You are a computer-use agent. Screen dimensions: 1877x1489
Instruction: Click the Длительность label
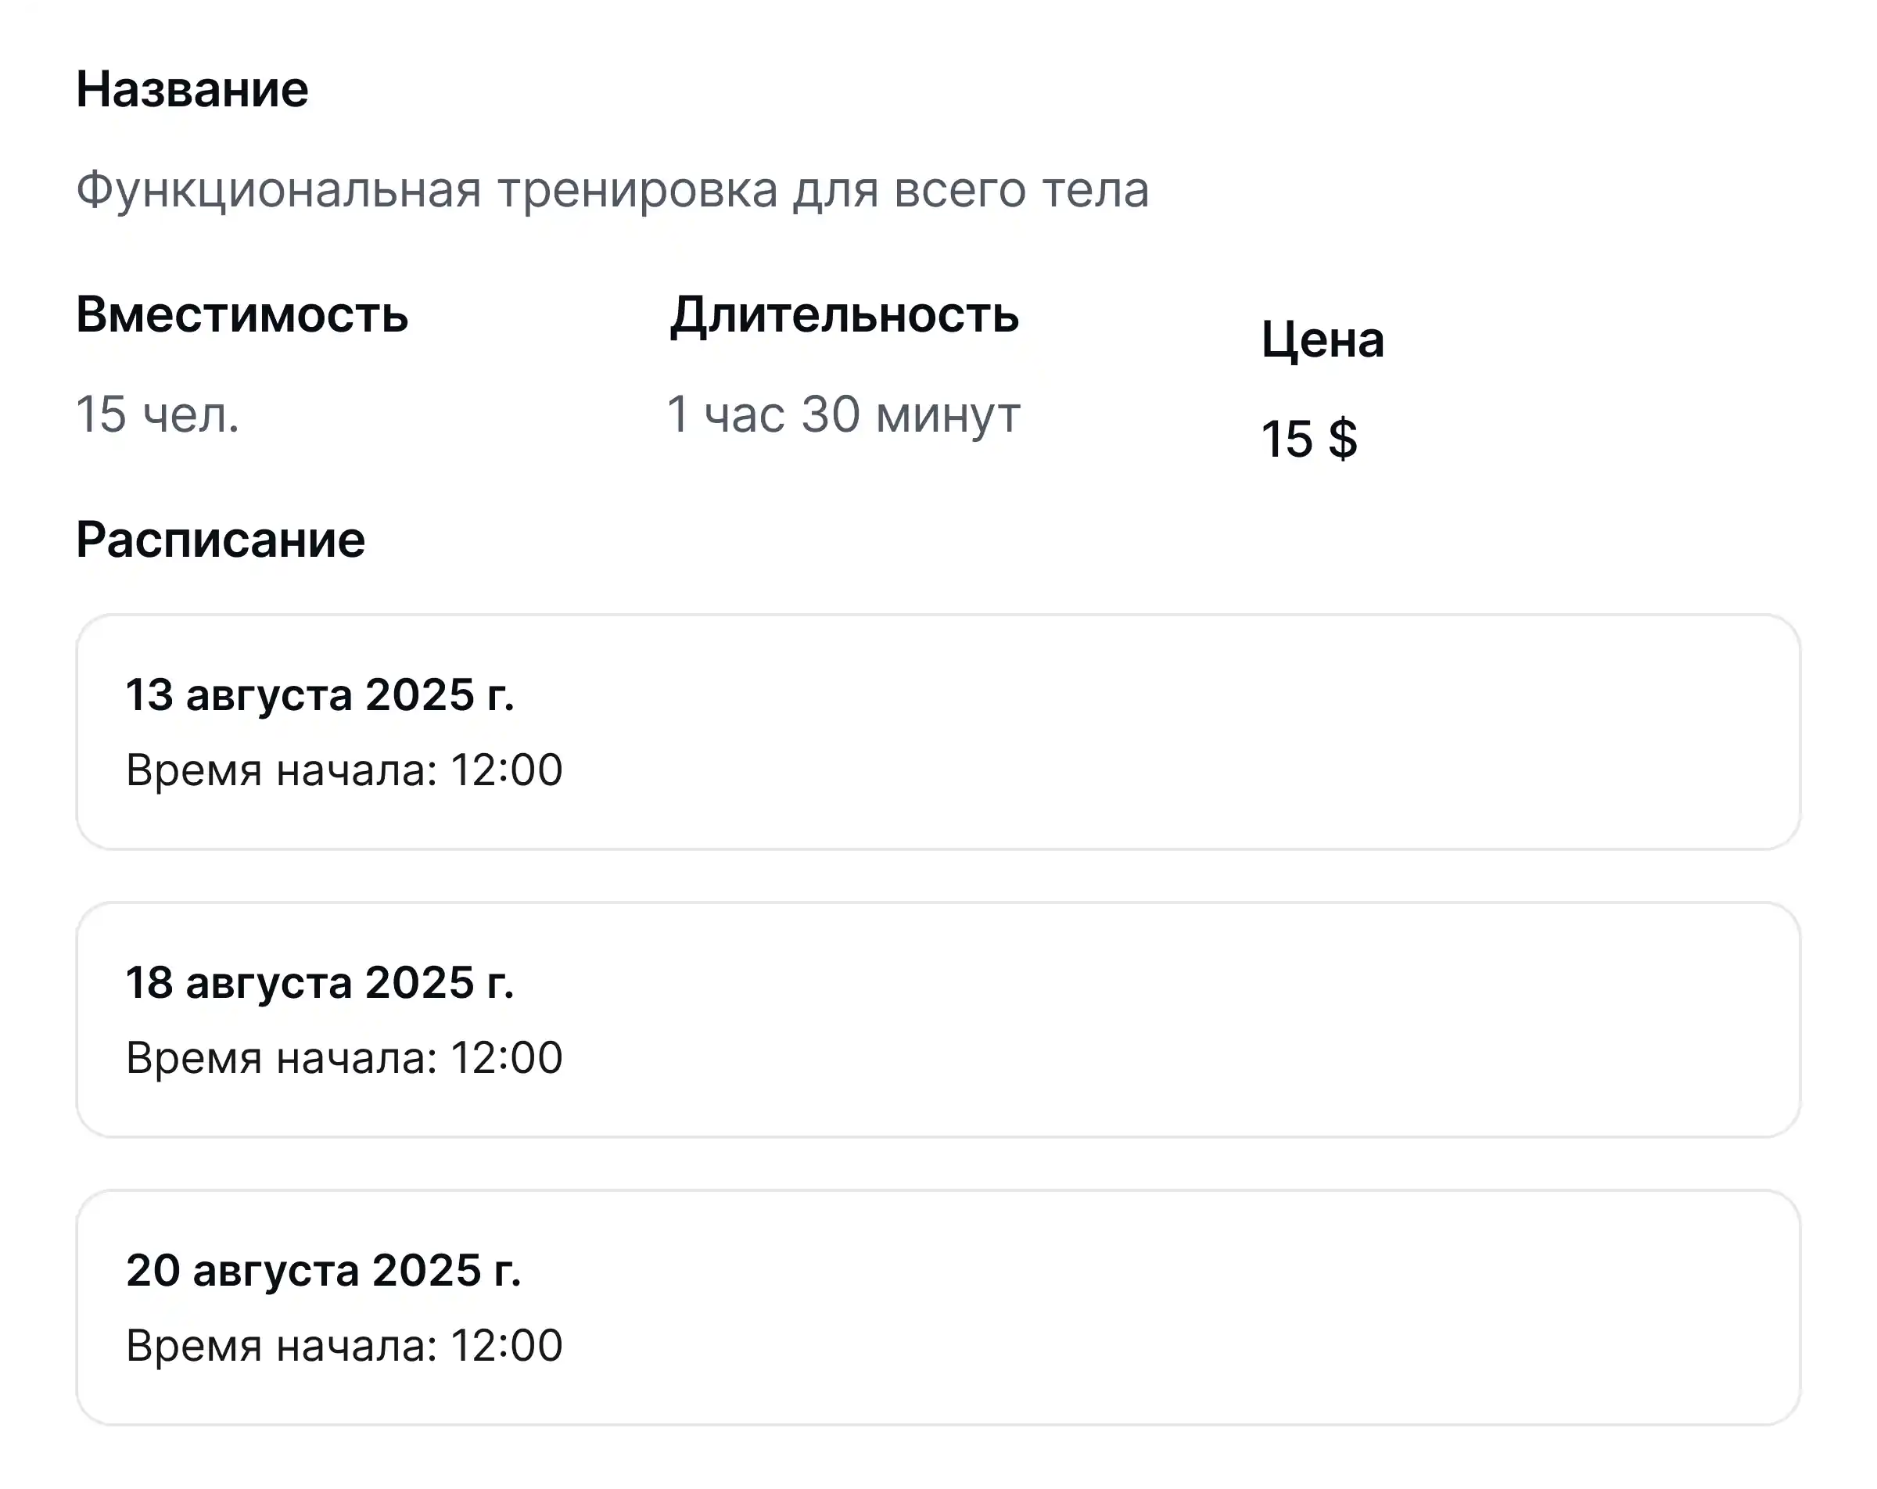tap(845, 315)
